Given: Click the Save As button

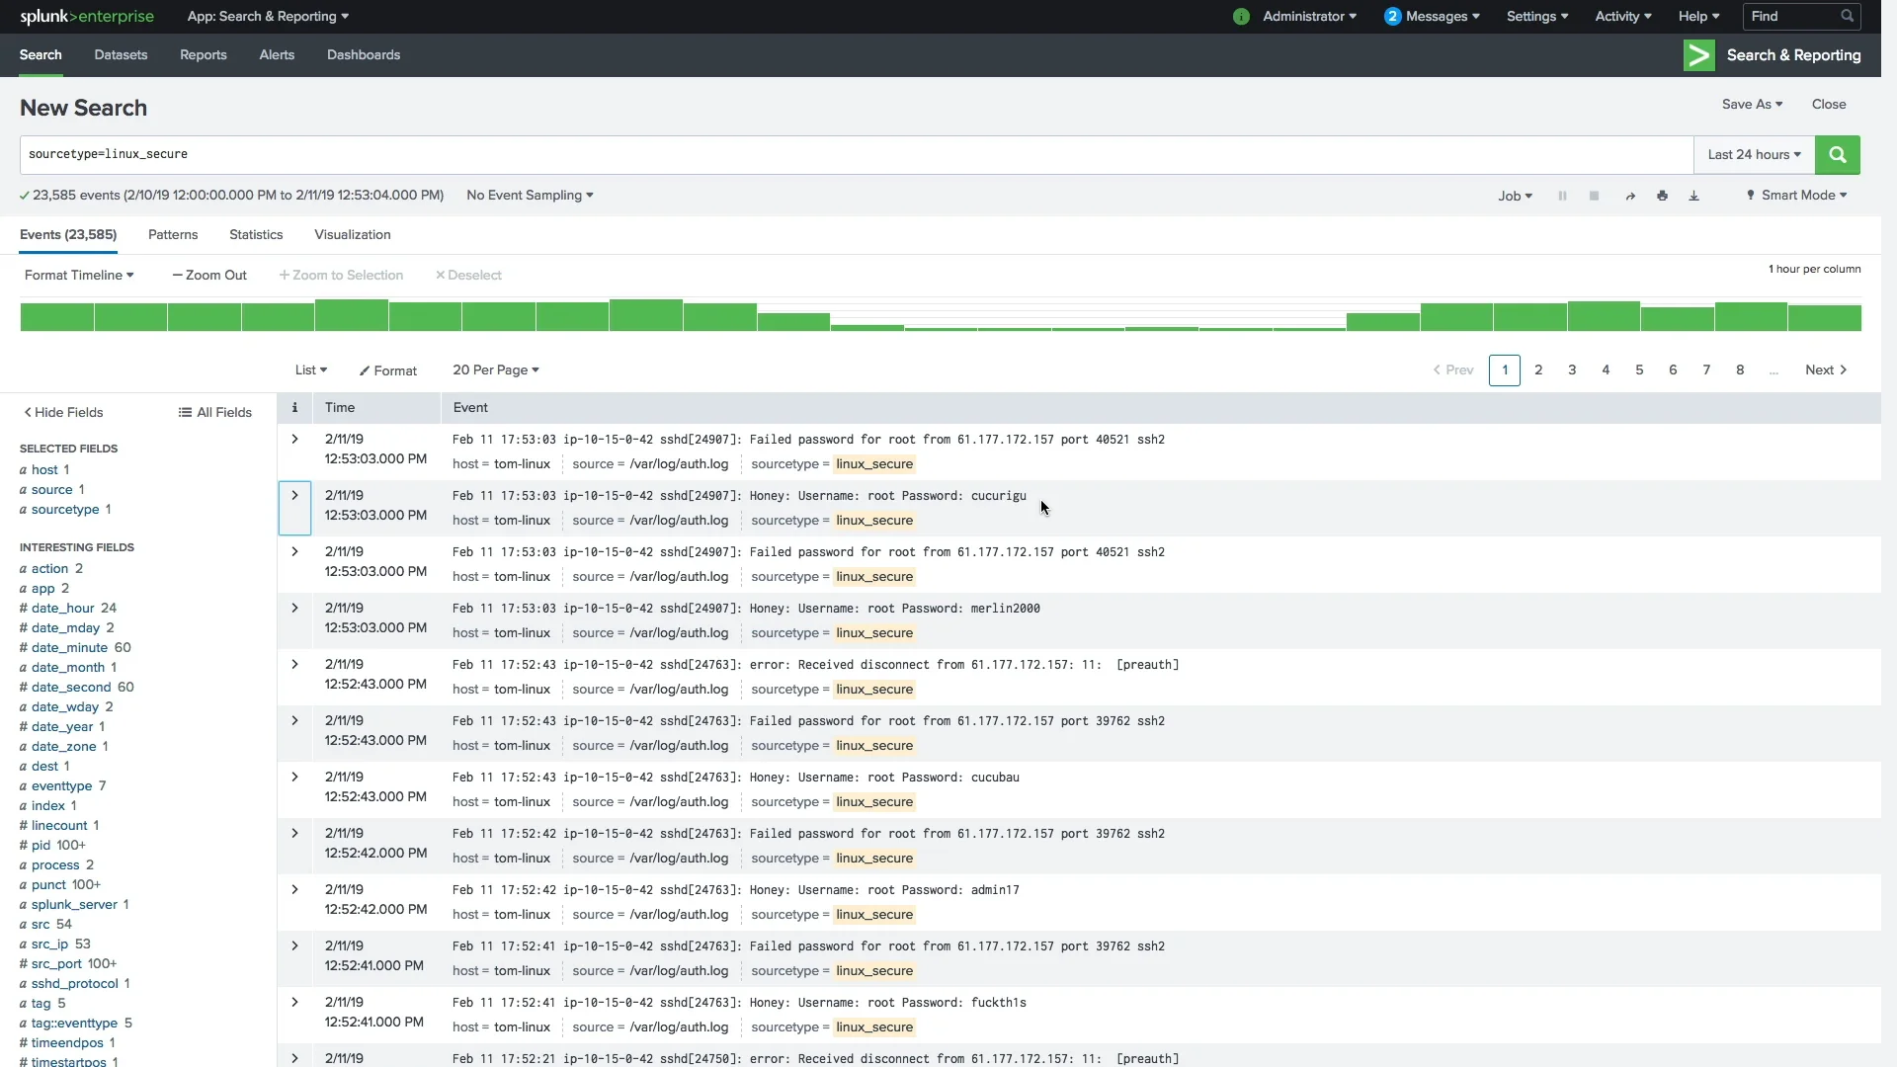Looking at the screenshot, I should click(x=1747, y=103).
